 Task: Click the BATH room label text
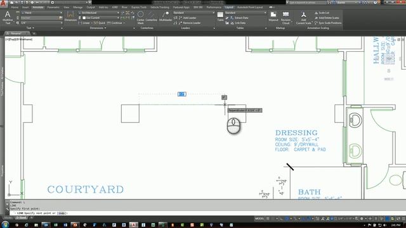[x=310, y=192]
